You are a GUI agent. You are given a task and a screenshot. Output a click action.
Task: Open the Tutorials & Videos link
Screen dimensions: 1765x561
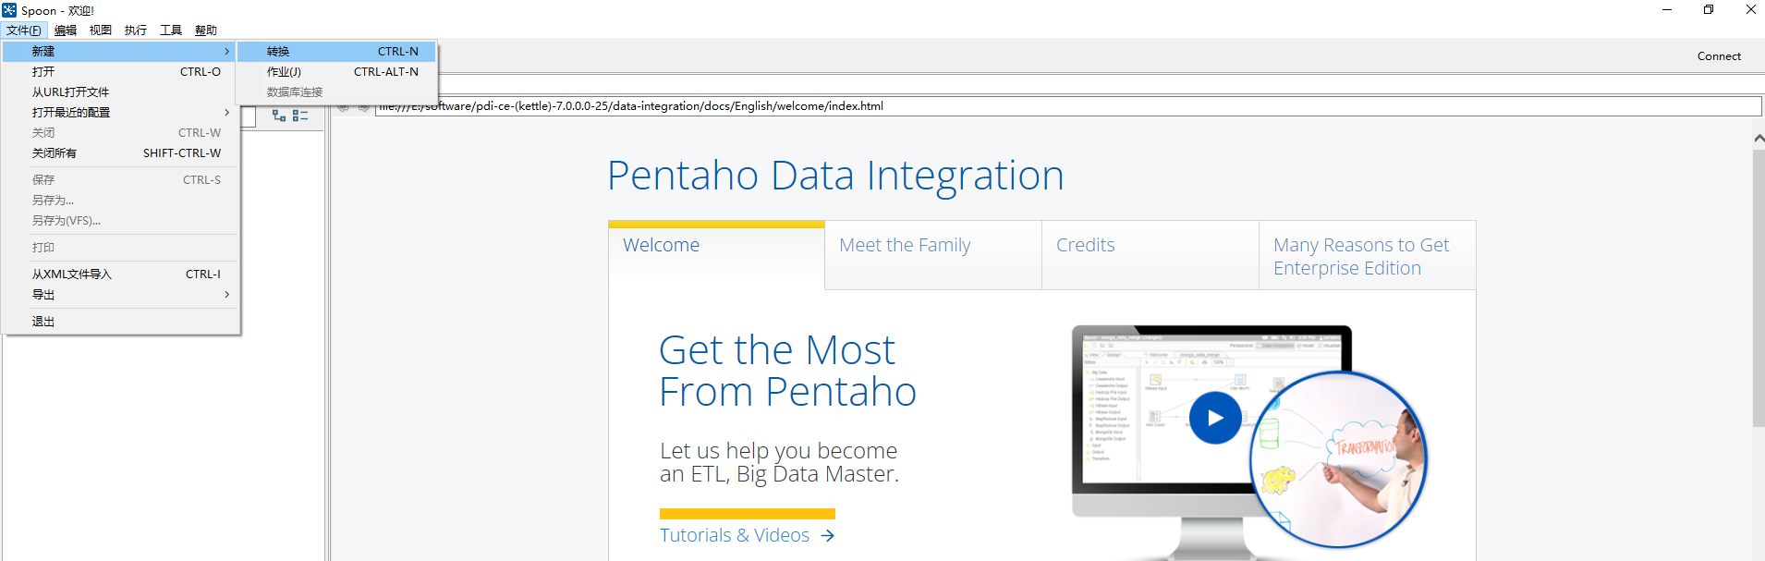pos(735,535)
